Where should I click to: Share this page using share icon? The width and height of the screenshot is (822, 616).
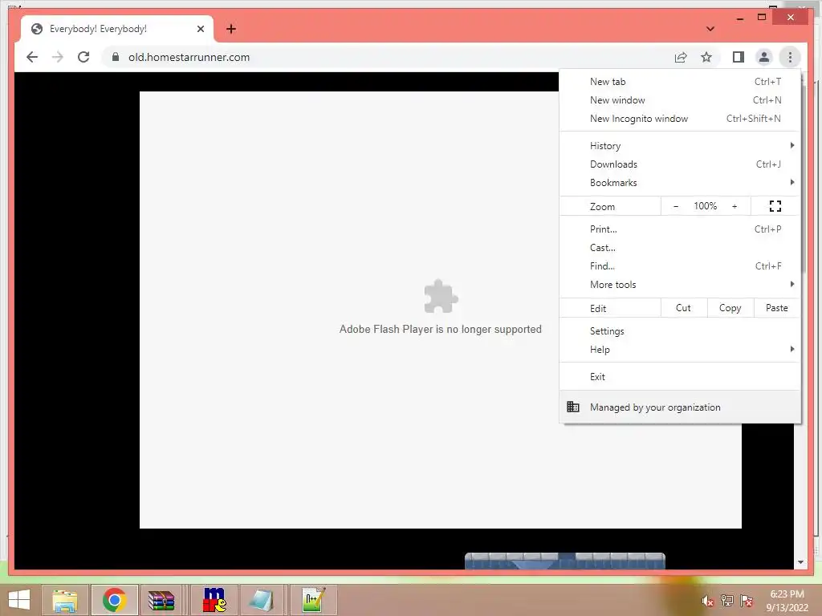681,57
